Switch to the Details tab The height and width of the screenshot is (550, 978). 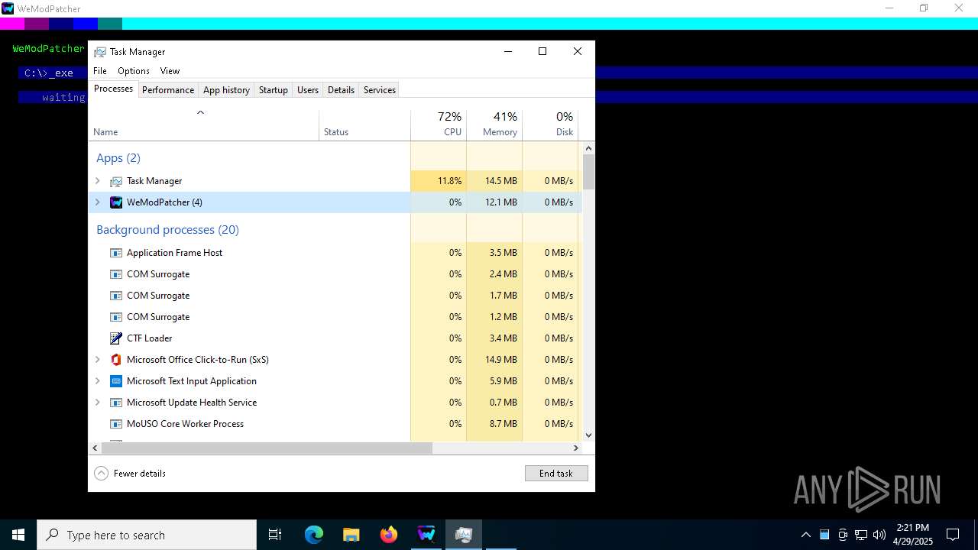tap(341, 90)
